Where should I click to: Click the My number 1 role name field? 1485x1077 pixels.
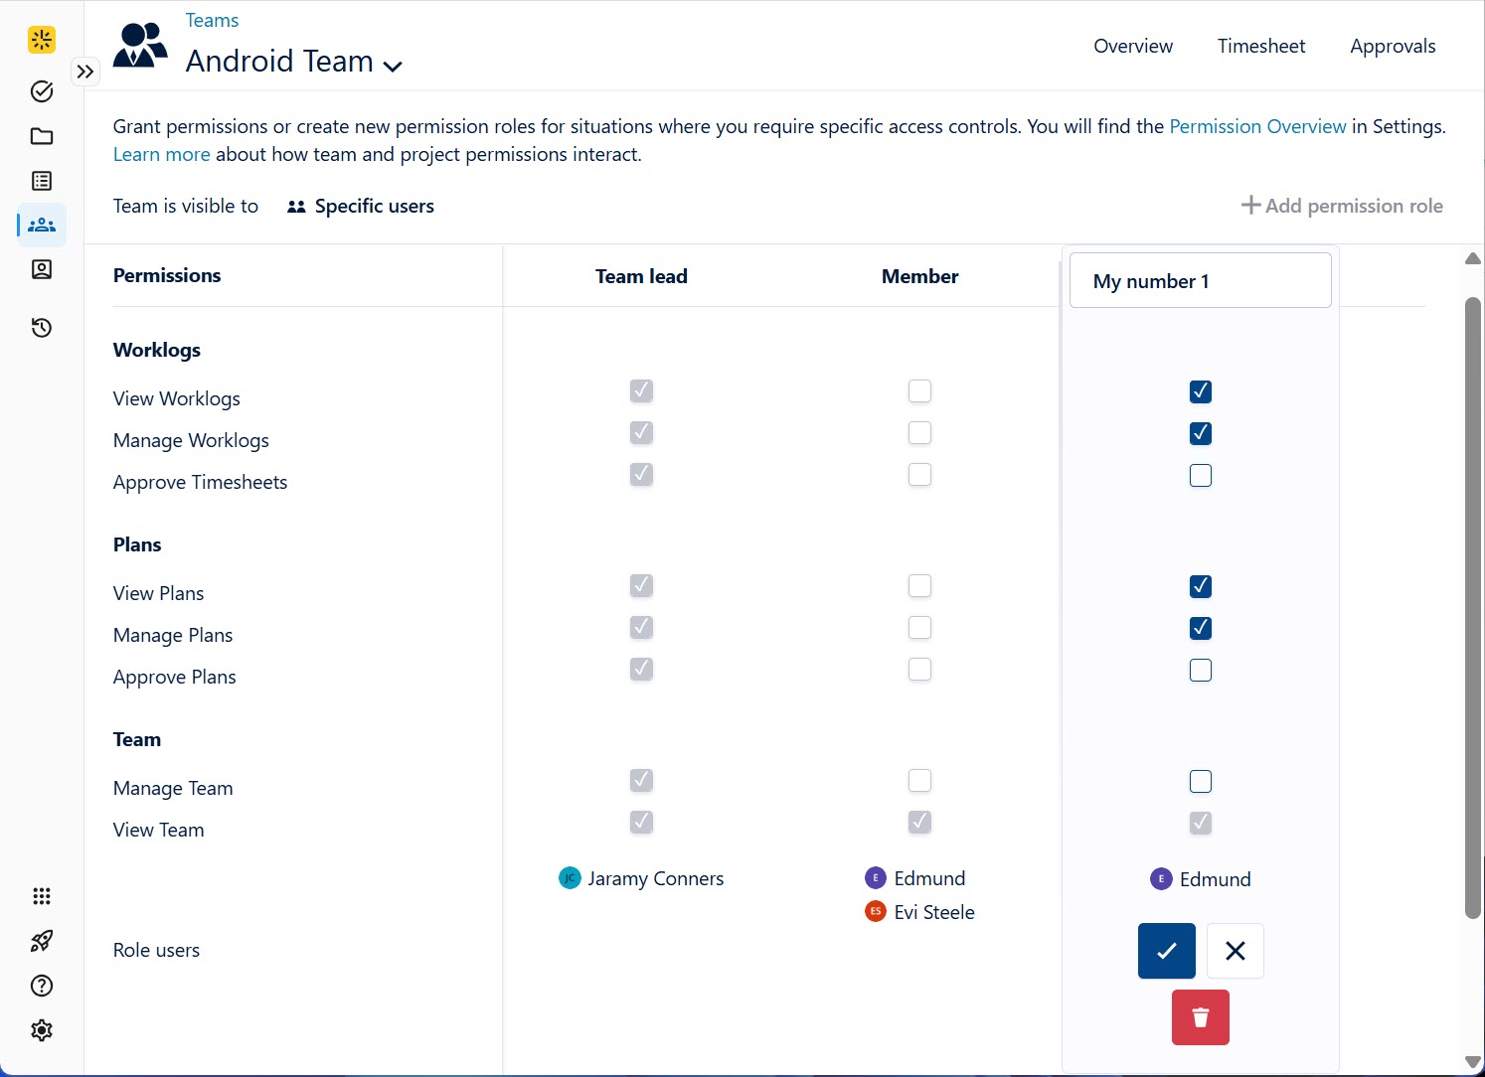pos(1200,281)
